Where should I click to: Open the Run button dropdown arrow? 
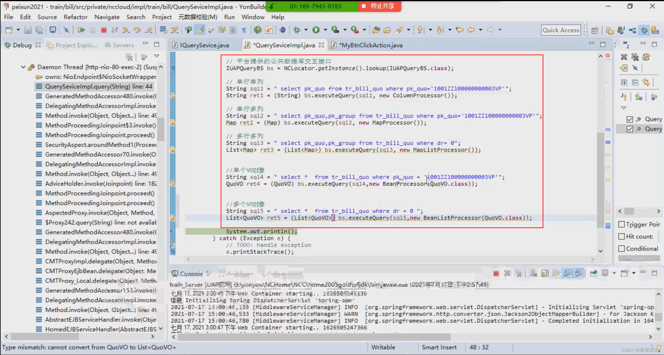click(x=325, y=30)
